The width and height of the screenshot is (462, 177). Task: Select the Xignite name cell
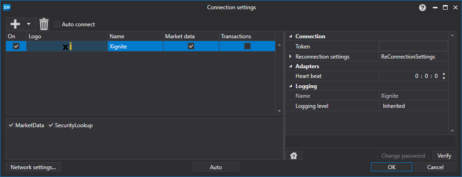[x=135, y=47]
